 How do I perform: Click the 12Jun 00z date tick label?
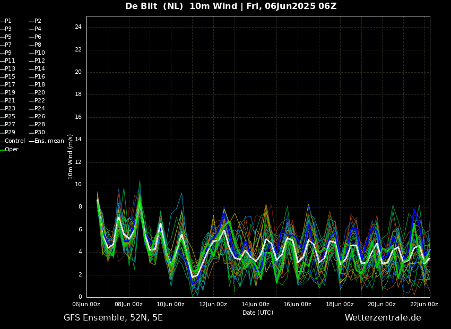213,305
